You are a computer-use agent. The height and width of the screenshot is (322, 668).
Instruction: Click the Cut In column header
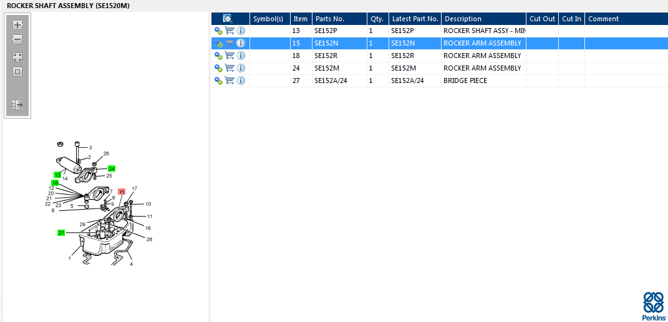(x=571, y=19)
